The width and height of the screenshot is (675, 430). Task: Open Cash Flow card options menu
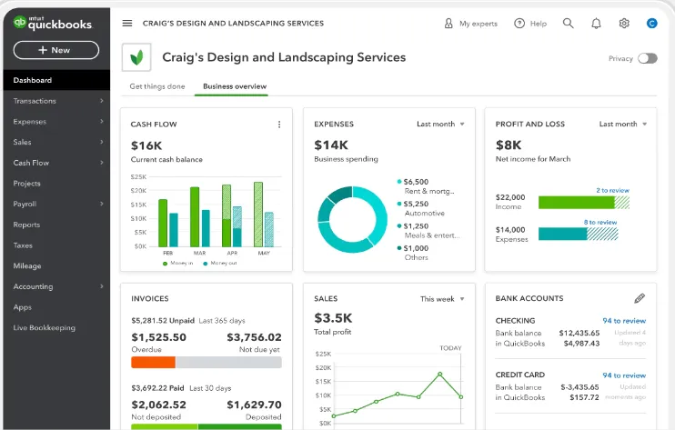(279, 125)
